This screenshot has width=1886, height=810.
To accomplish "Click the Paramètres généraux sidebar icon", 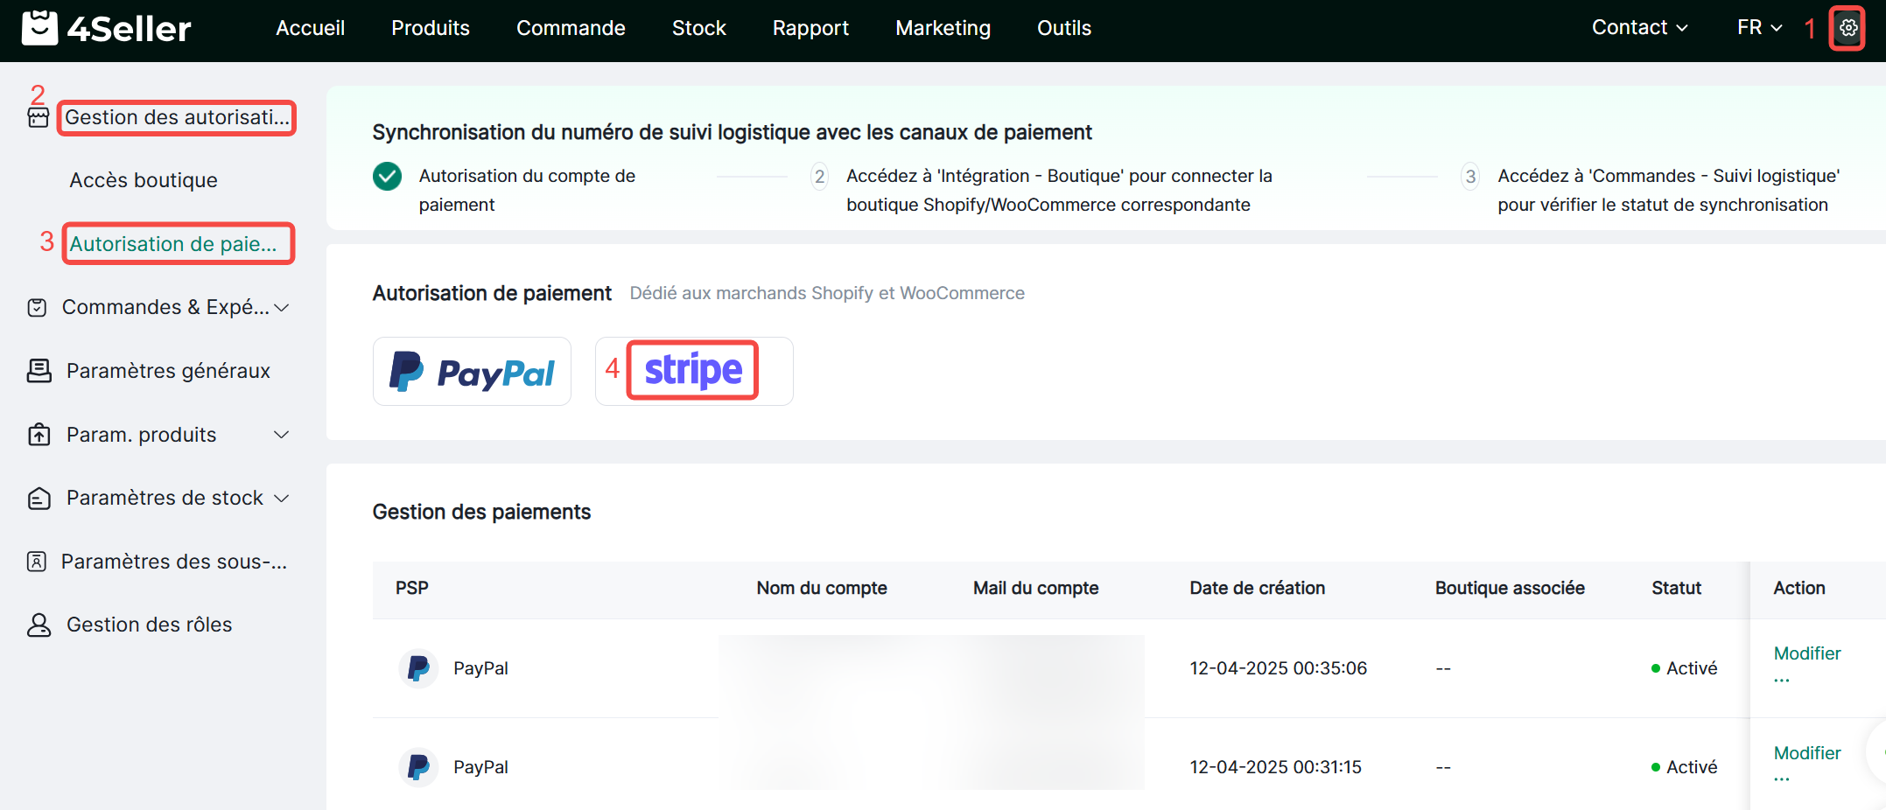I will coord(39,371).
